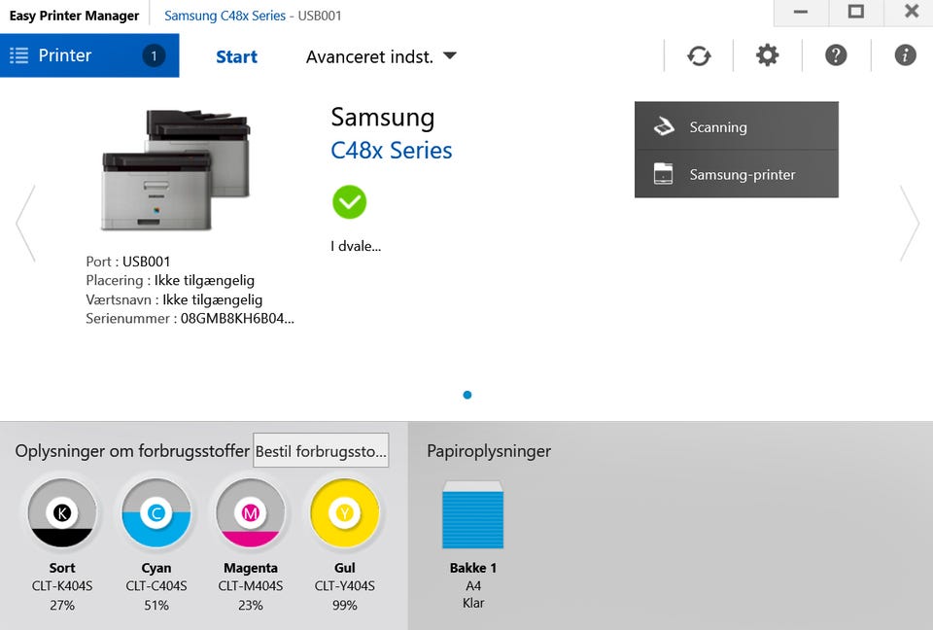The image size is (933, 630).
Task: Open the Avanceret indst. menu
Action: click(381, 56)
